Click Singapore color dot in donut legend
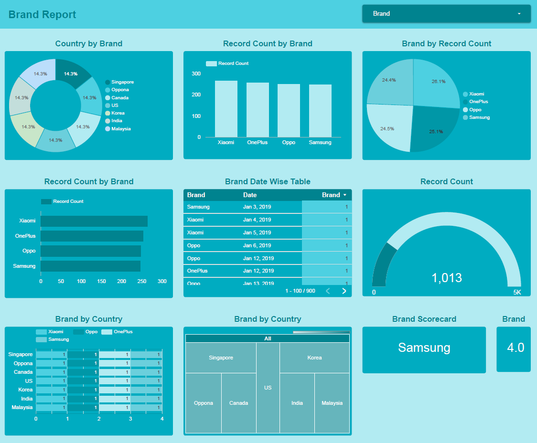 coord(107,82)
